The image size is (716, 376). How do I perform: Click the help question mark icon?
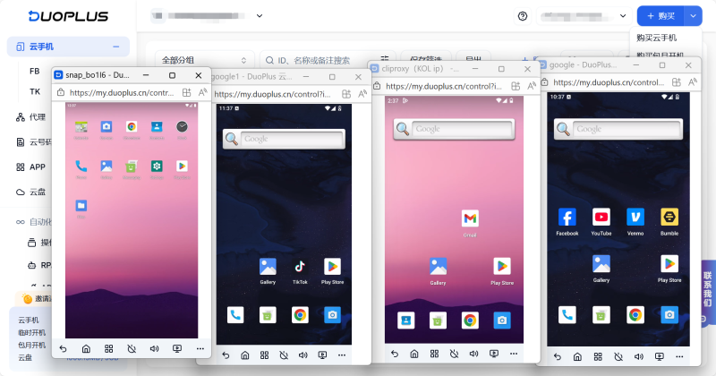[x=523, y=16]
